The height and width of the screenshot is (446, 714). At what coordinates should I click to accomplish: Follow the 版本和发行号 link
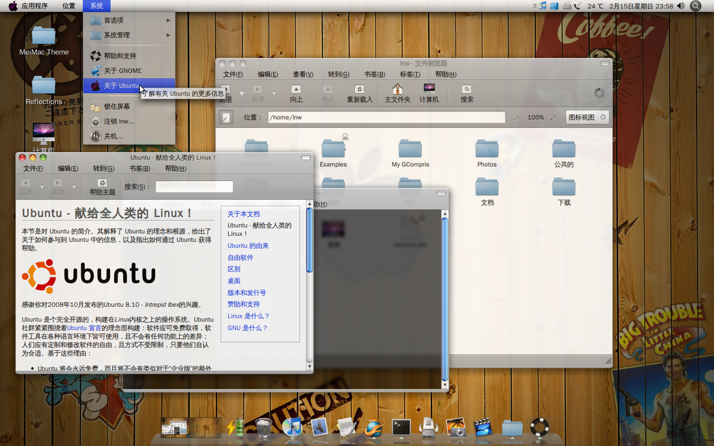[x=246, y=293]
